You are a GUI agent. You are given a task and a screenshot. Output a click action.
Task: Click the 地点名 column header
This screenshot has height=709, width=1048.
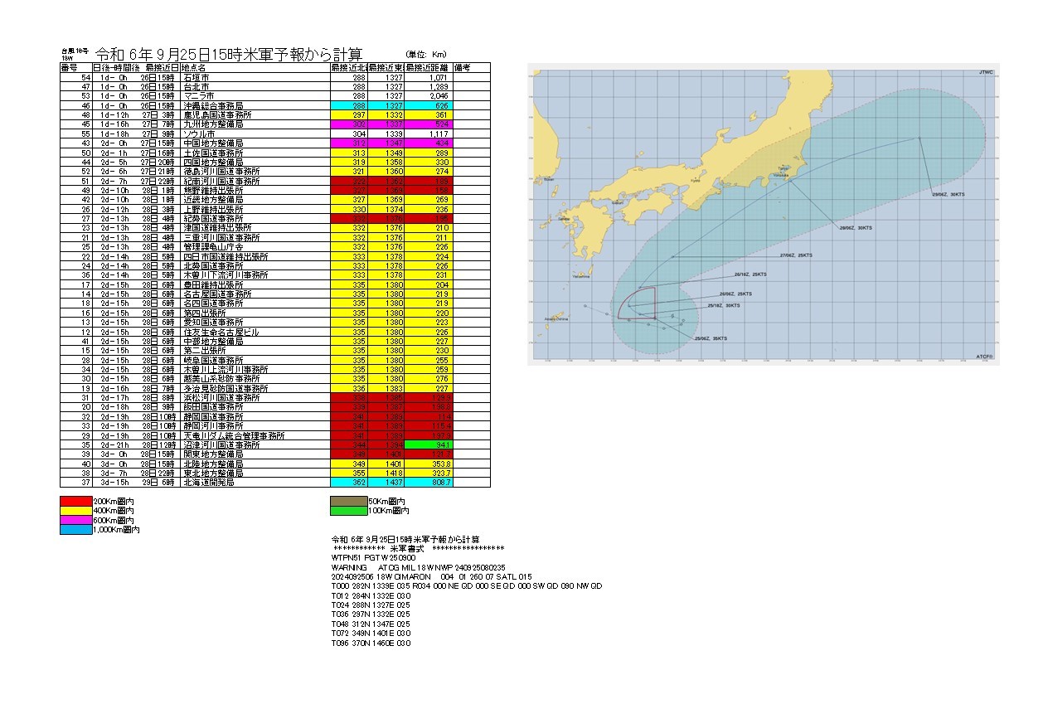click(193, 67)
